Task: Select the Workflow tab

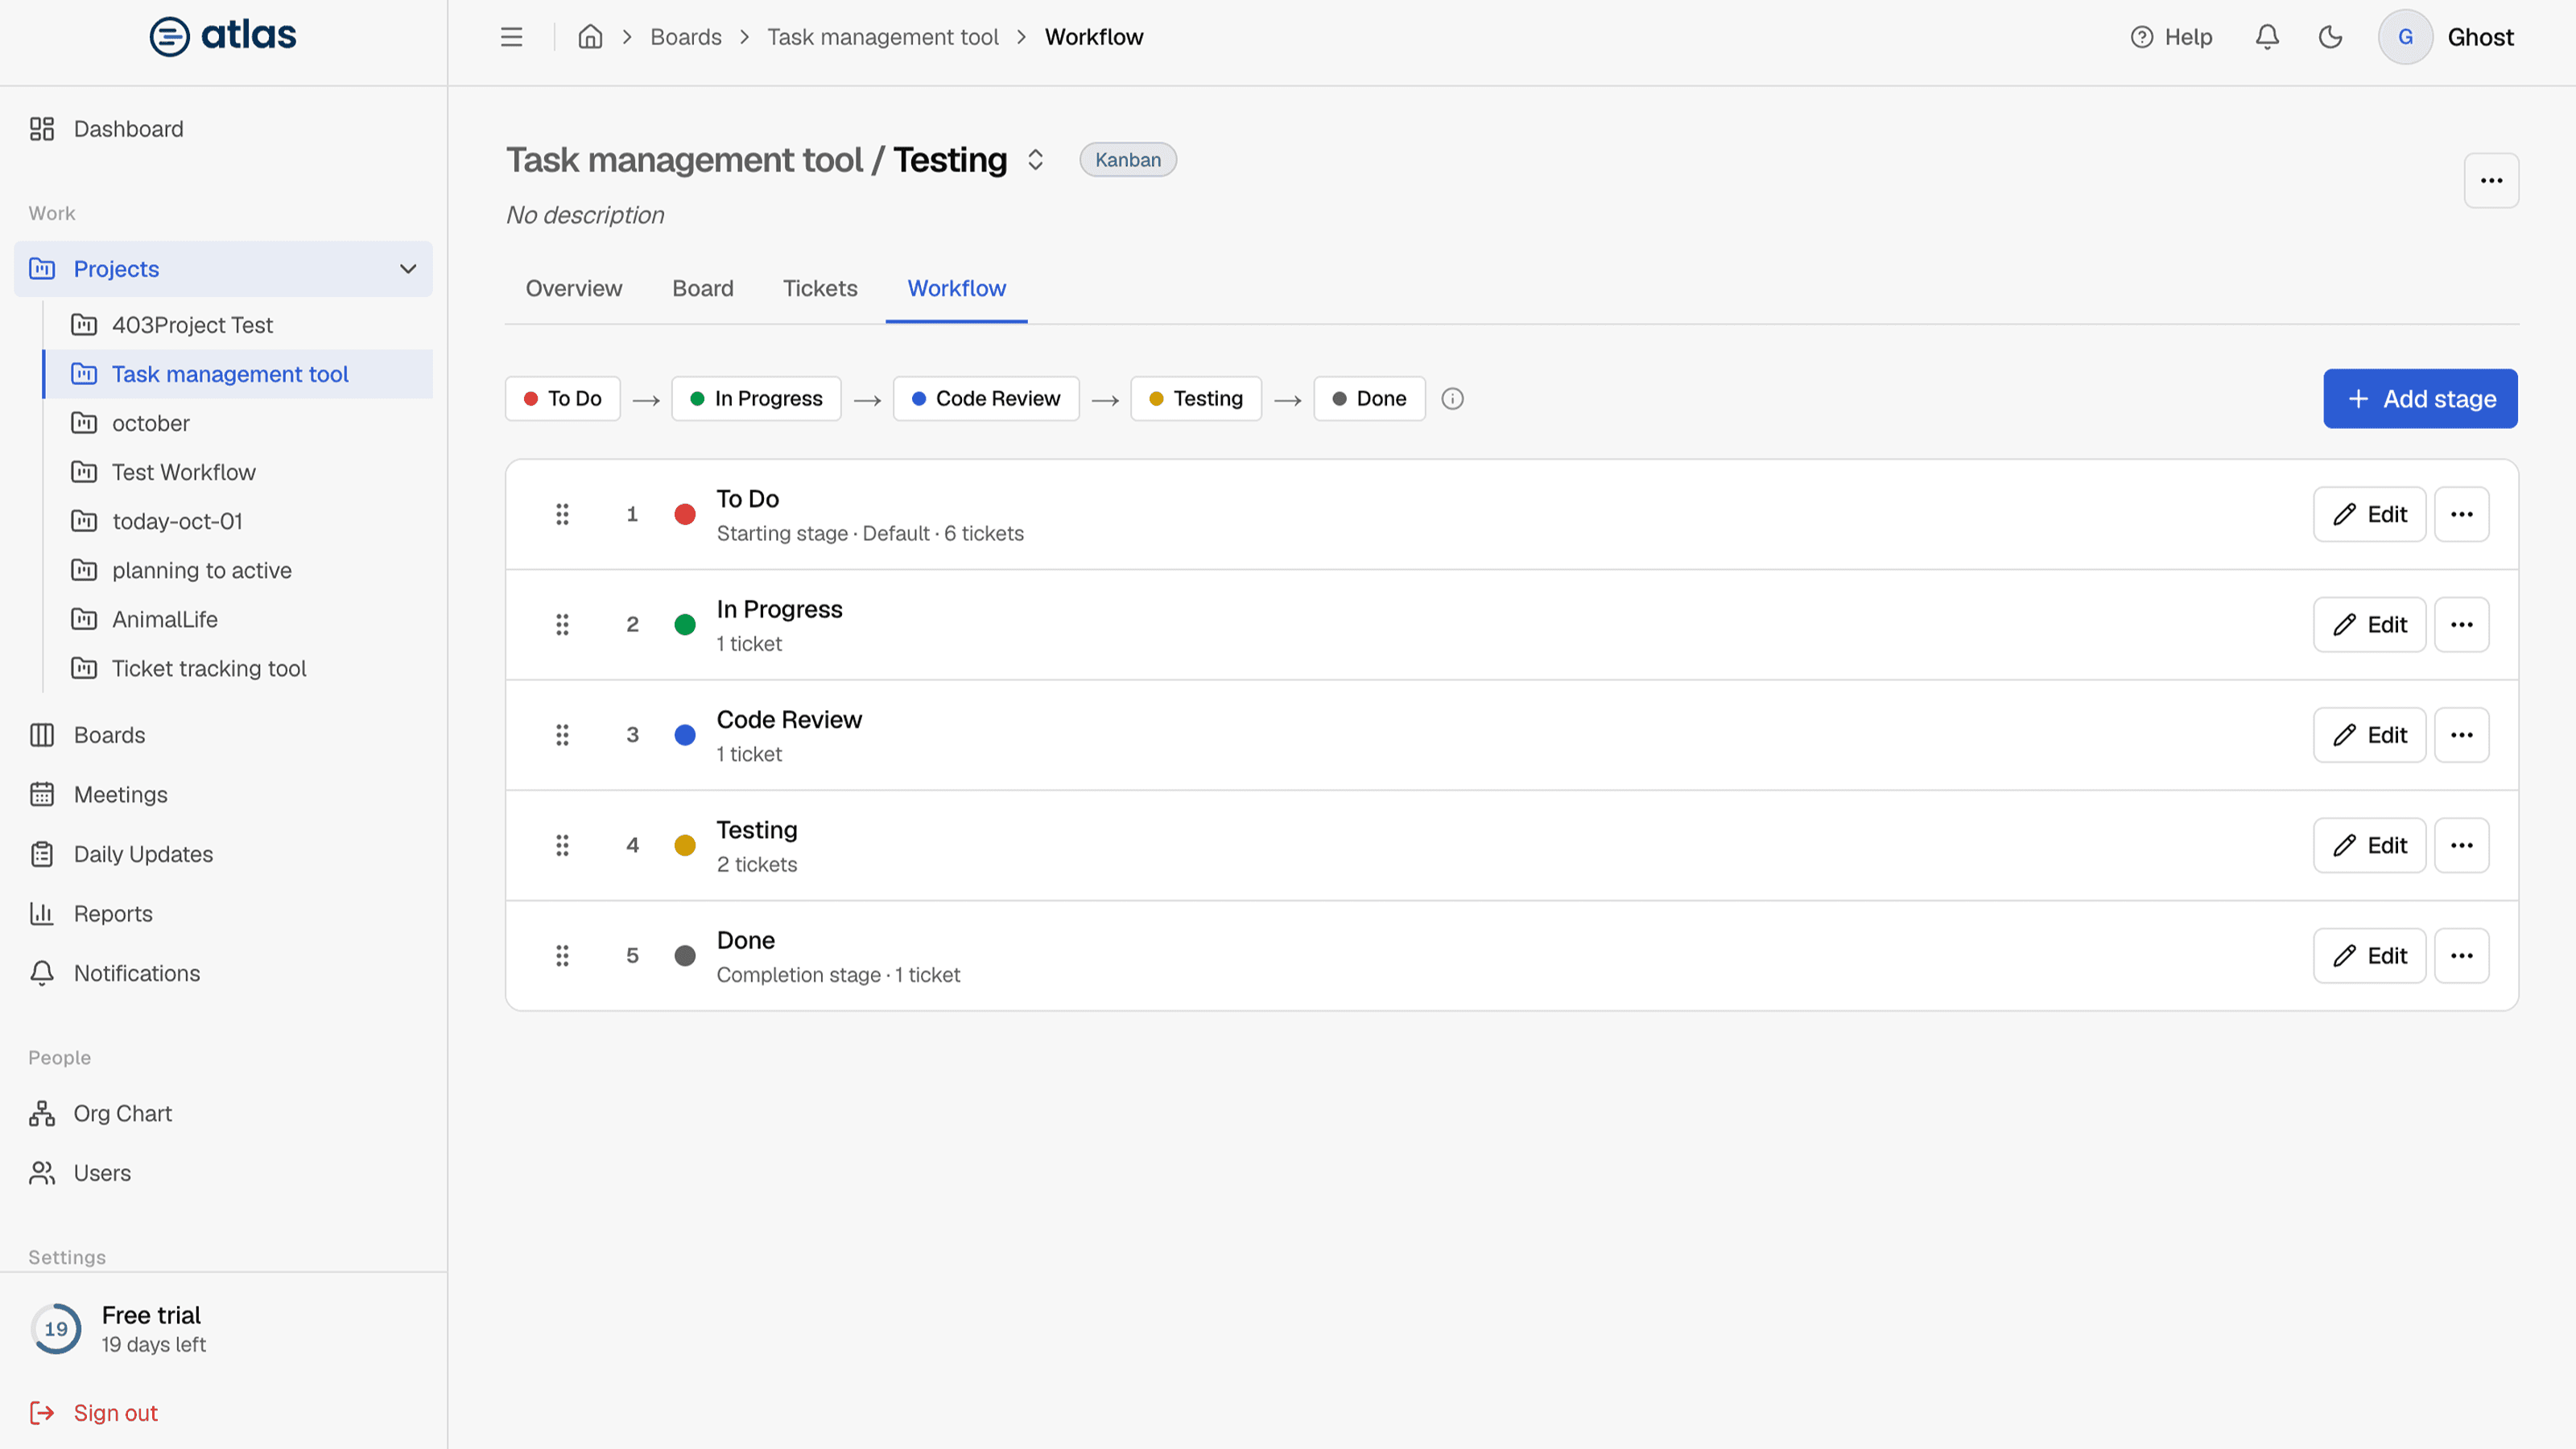Action: (x=956, y=288)
